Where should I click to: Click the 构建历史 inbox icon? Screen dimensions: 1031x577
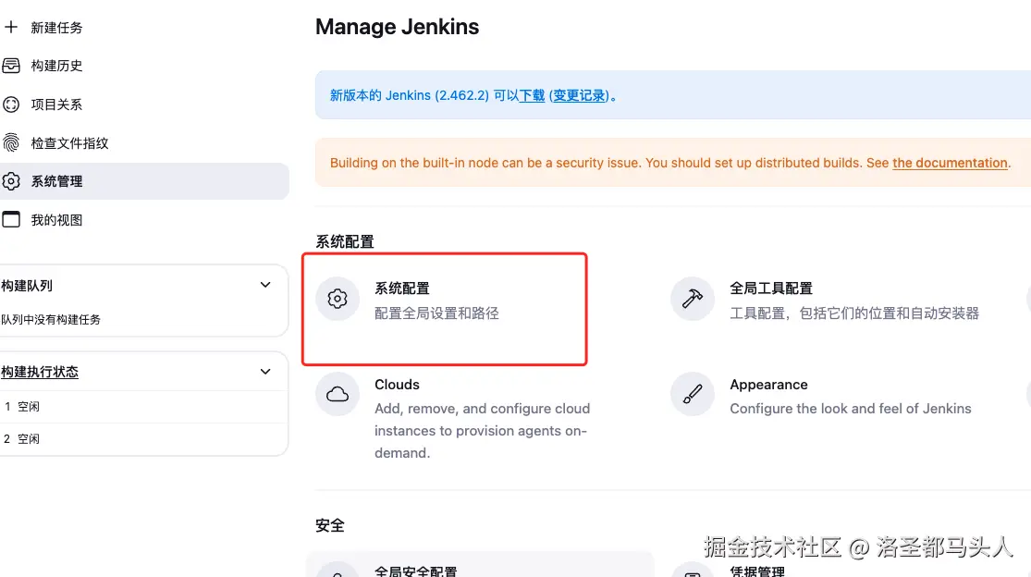tap(11, 65)
